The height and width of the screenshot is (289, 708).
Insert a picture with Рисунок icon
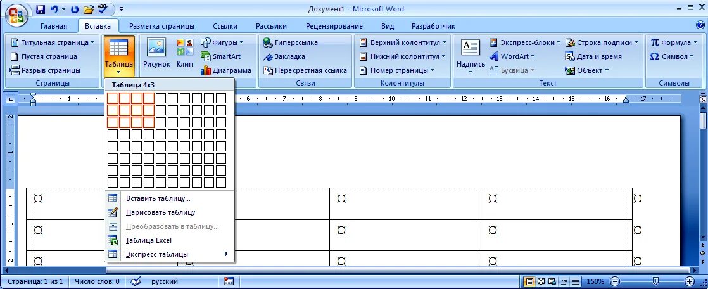[156, 53]
